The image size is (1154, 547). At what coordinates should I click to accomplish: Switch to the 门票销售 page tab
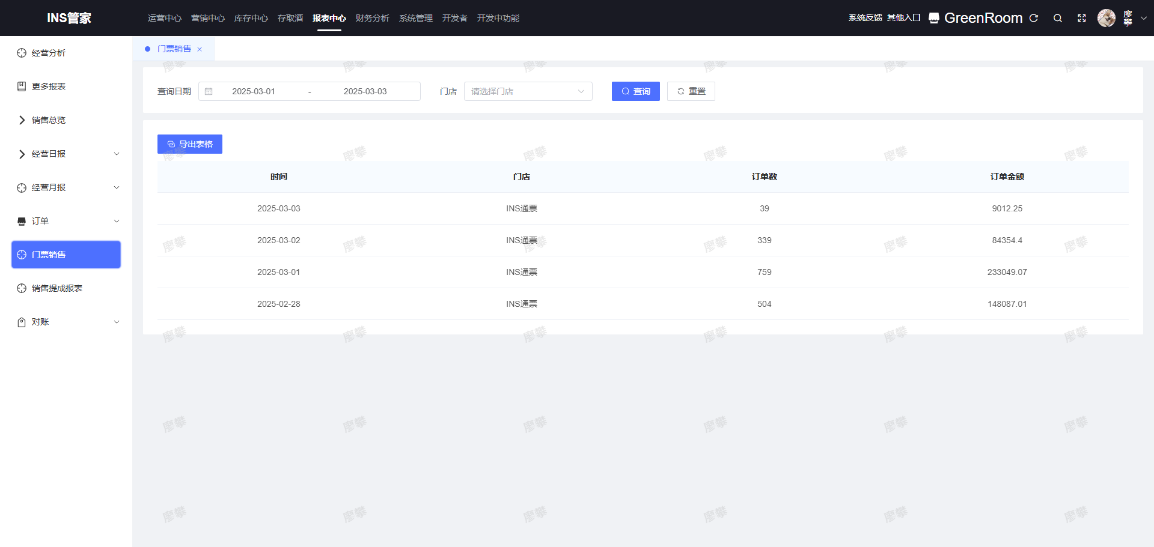[174, 49]
